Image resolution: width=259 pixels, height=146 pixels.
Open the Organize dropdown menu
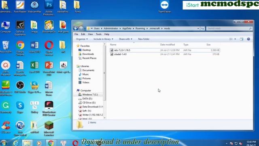click(x=82, y=39)
